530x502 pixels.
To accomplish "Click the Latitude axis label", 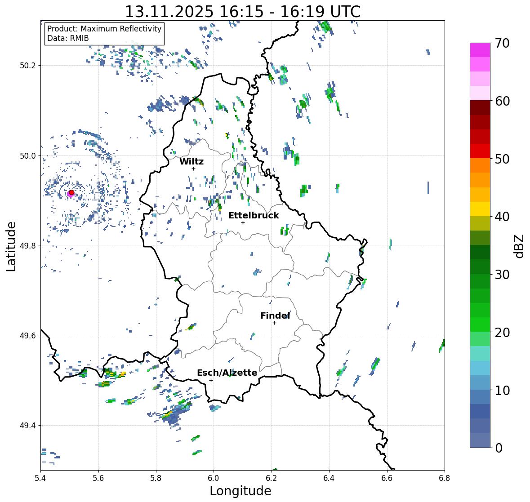I will point(11,246).
